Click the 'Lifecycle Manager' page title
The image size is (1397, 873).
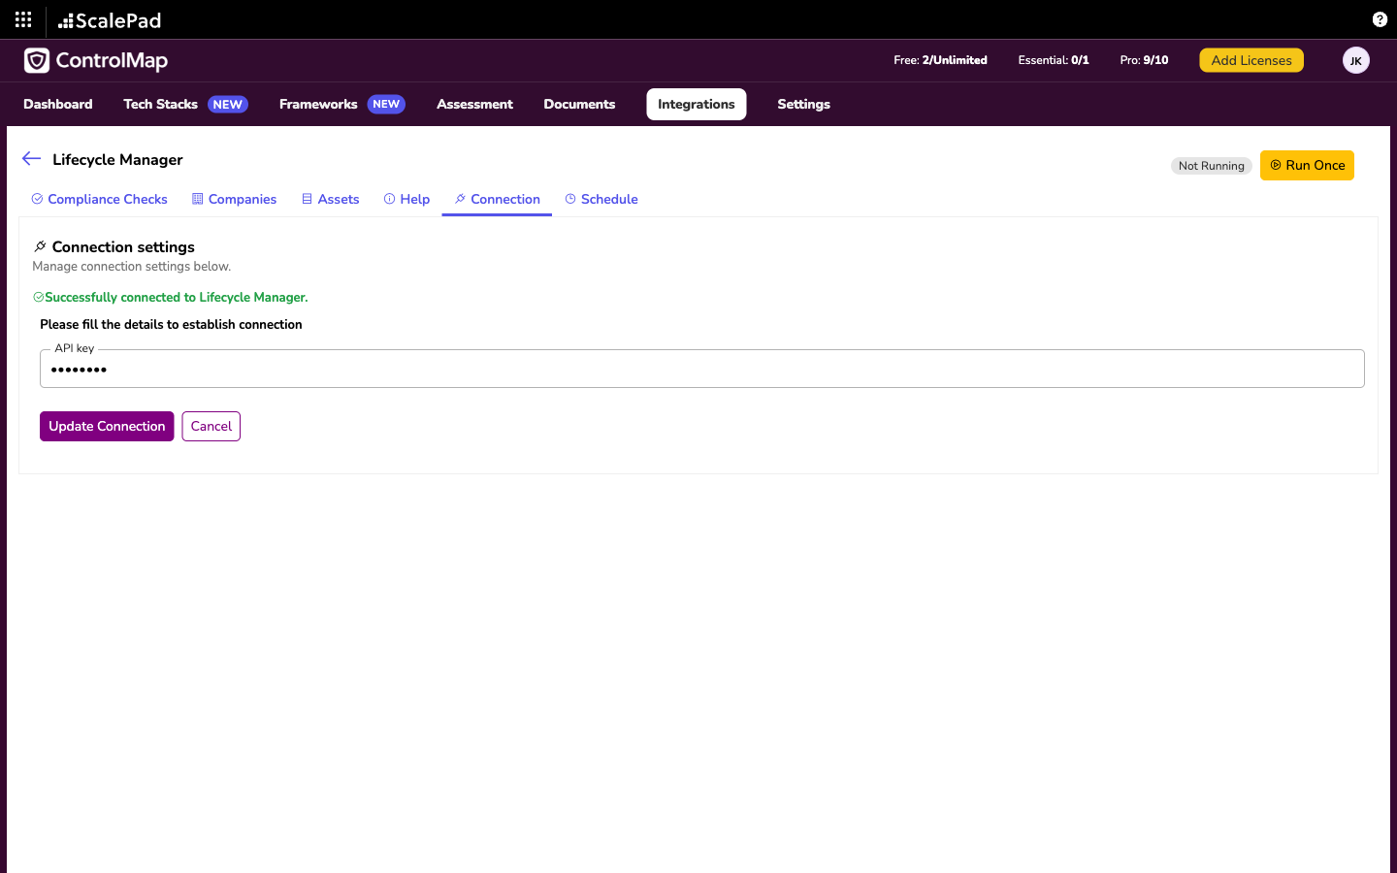coord(117,159)
